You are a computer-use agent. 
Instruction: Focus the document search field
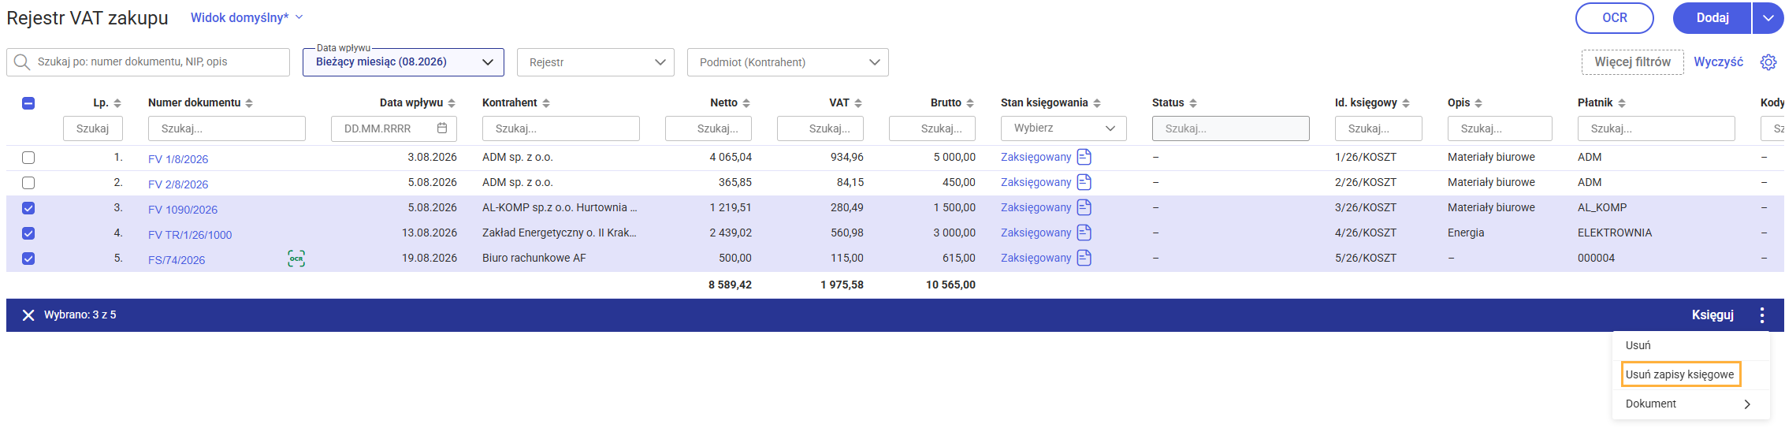148,62
